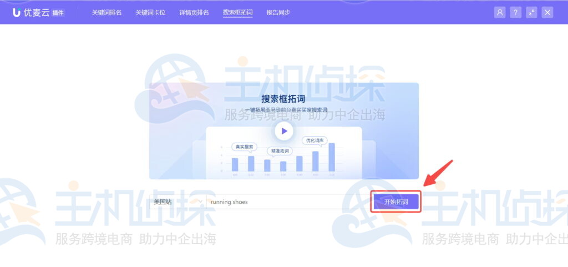Switch to 关键词排名 tab
The height and width of the screenshot is (267, 568).
coord(106,13)
